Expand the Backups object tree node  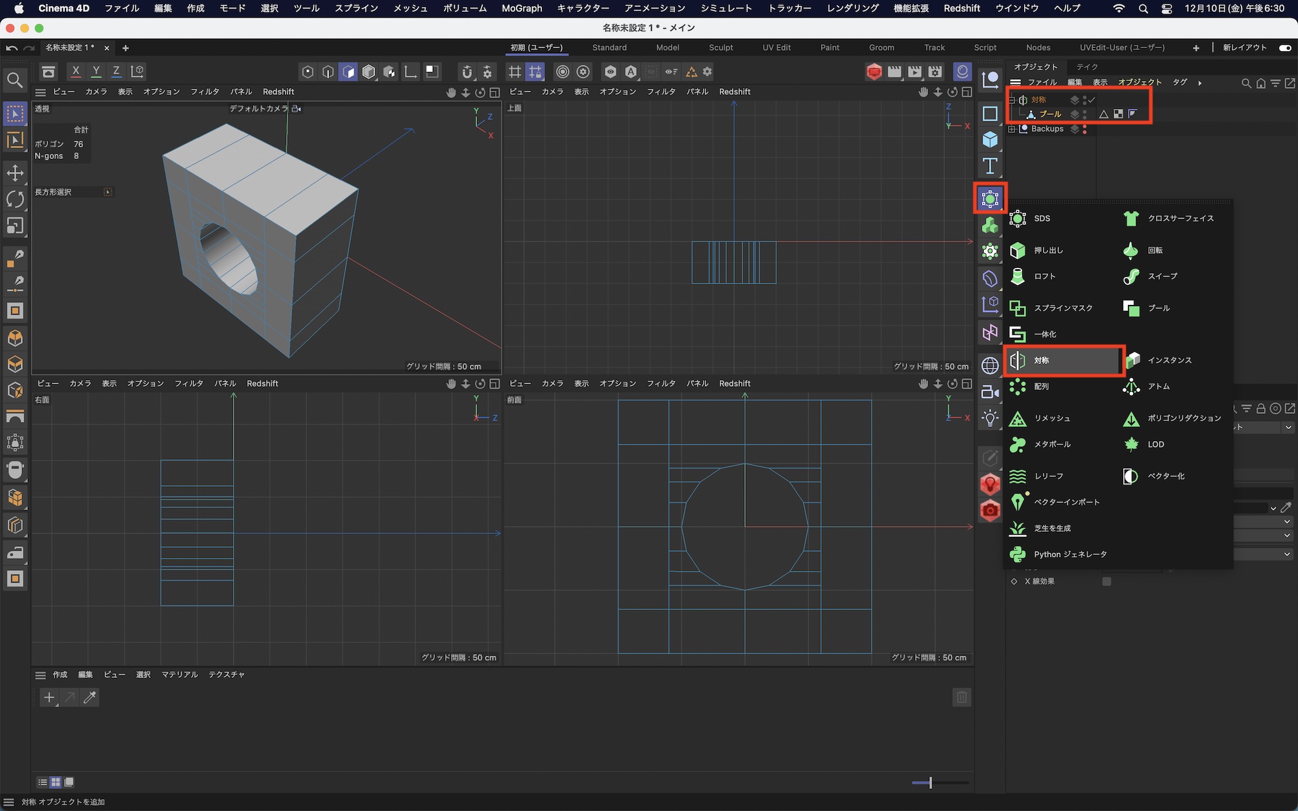point(1012,129)
